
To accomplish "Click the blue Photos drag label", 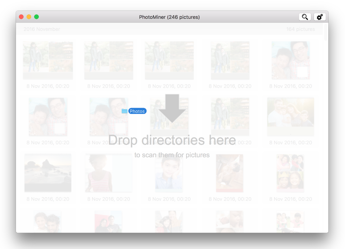I will point(137,111).
